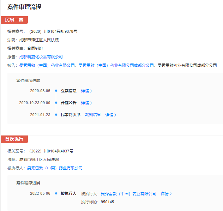Screen dimensions: 223x211
Task: Click 案件程序进展 heading in 首次执行 section
Action: pyautogui.click(x=28, y=183)
